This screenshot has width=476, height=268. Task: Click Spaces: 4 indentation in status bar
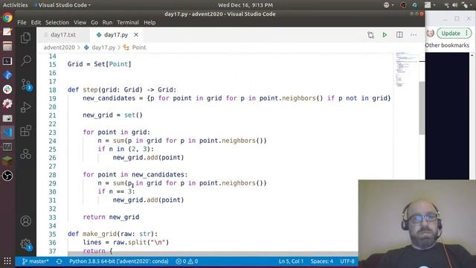322,261
